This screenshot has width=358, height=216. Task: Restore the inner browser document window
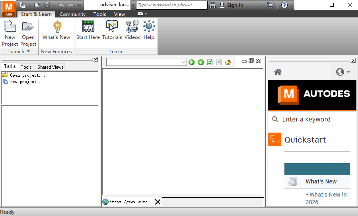[251, 61]
